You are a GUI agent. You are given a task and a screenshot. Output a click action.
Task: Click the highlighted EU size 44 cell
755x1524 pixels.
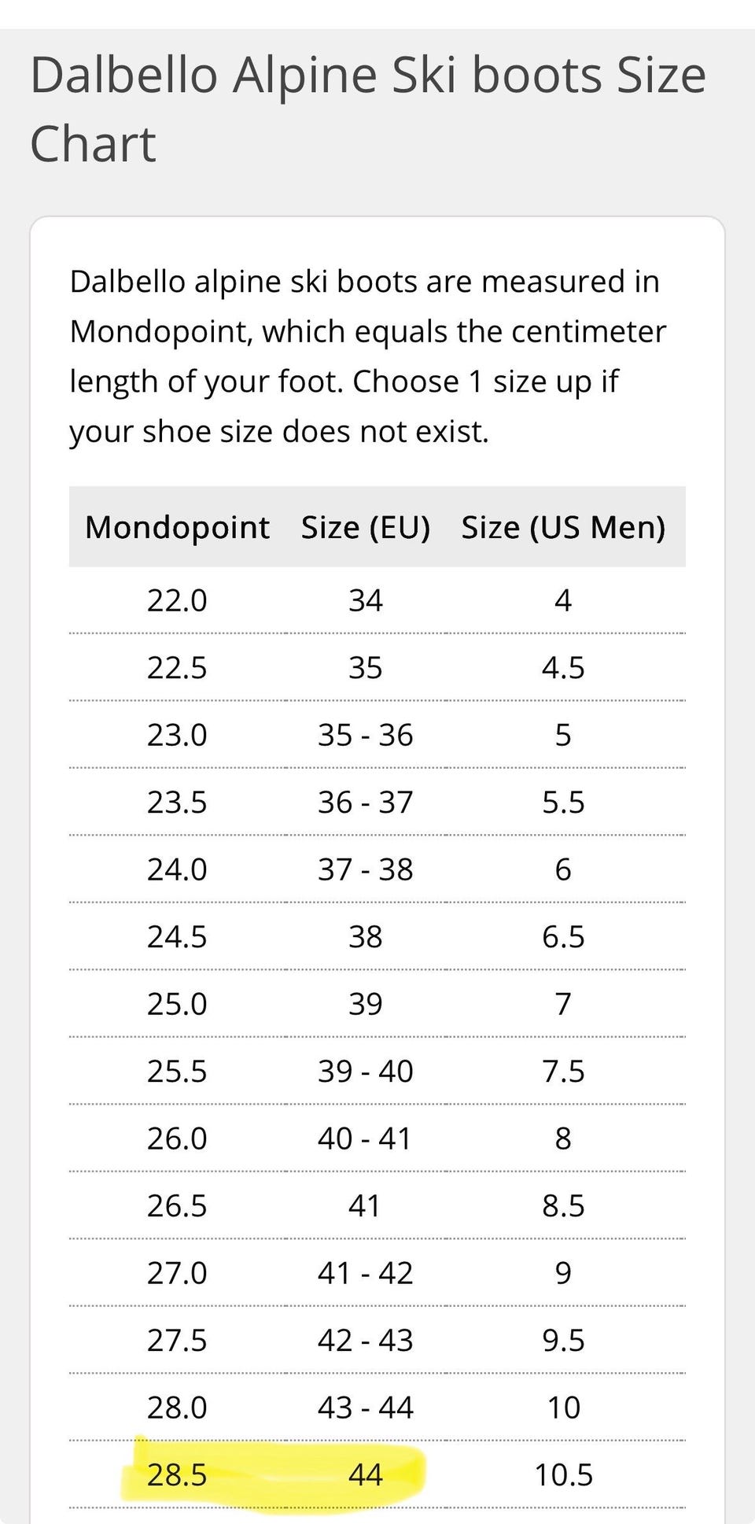(366, 1474)
